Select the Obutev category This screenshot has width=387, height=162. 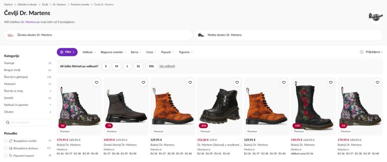[9, 112]
